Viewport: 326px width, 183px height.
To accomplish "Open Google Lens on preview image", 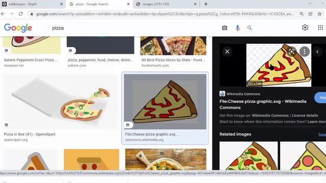I will tap(291, 51).
